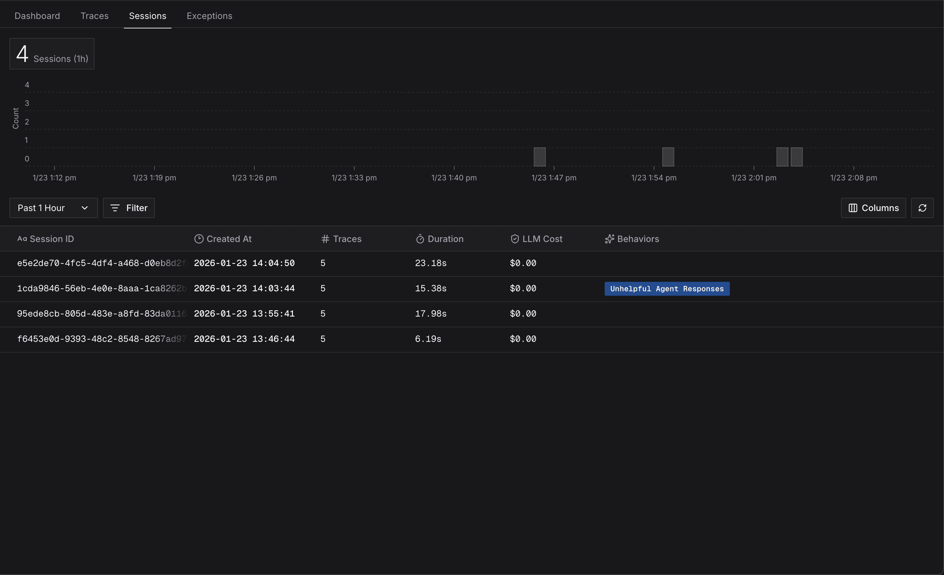Screen dimensions: 944x575
Task: Click the chart bar near 1:47 pm
Action: (x=539, y=157)
